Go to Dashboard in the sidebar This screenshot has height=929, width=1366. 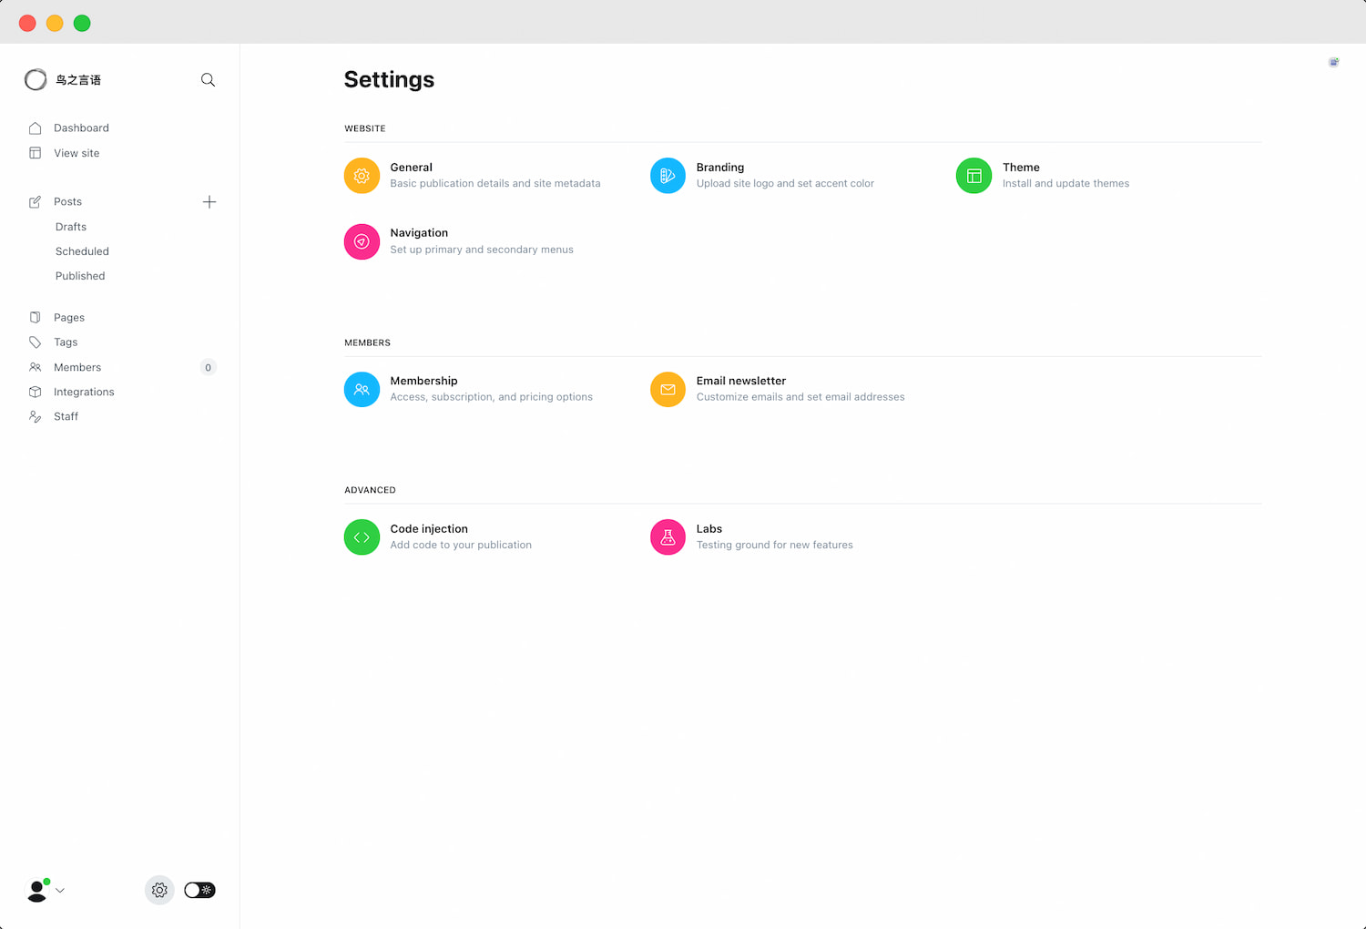81,128
